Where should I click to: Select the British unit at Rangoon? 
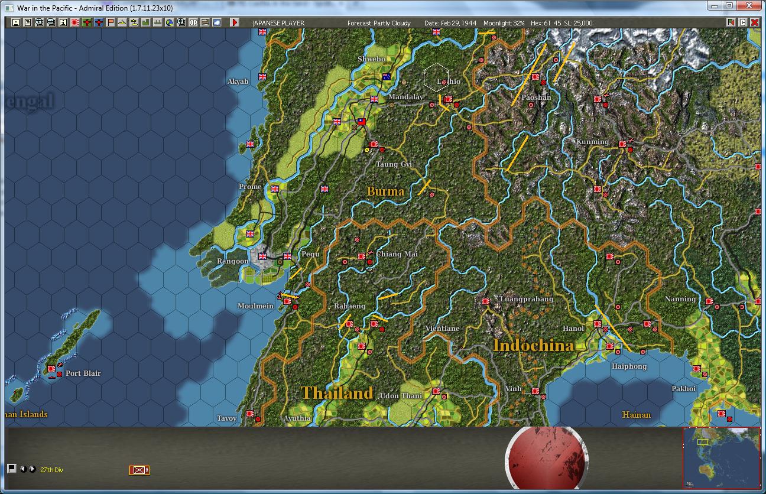[x=262, y=256]
